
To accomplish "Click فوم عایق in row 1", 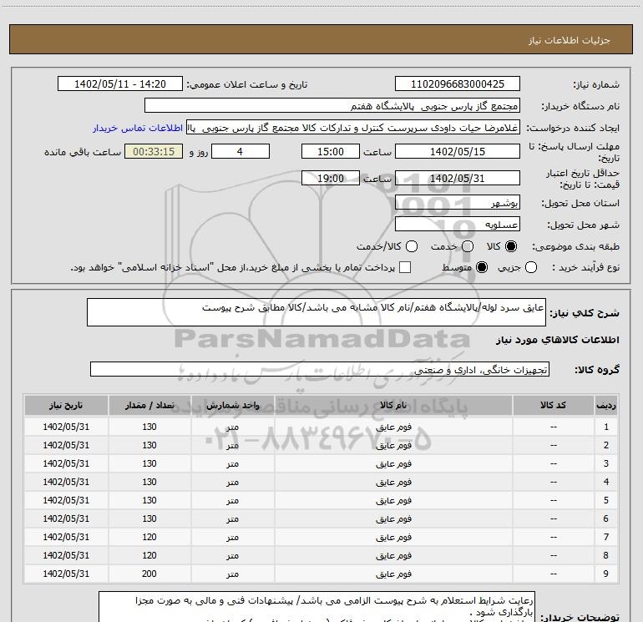I will (x=393, y=427).
